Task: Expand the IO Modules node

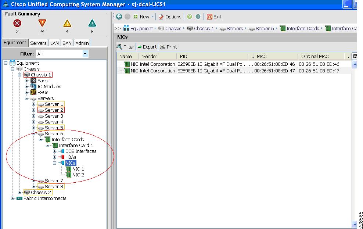Action: point(26,86)
